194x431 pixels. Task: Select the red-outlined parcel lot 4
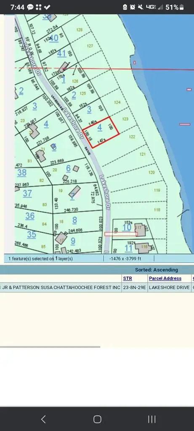point(101,132)
